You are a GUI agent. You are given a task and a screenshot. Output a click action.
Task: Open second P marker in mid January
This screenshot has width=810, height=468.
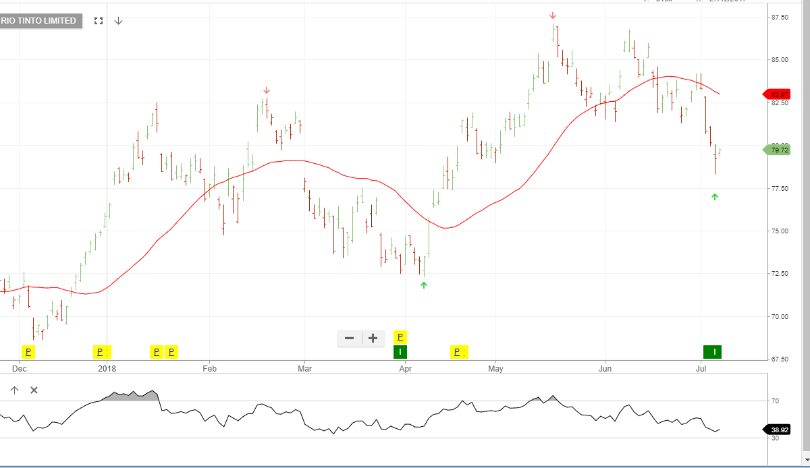click(x=171, y=351)
